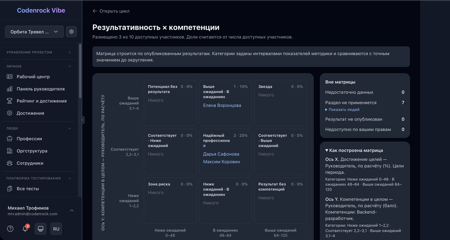Image resolution: width=450 pixels, height=240 pixels.
Task: Click the Результативность × компетенции page heading
Action: pos(156,27)
